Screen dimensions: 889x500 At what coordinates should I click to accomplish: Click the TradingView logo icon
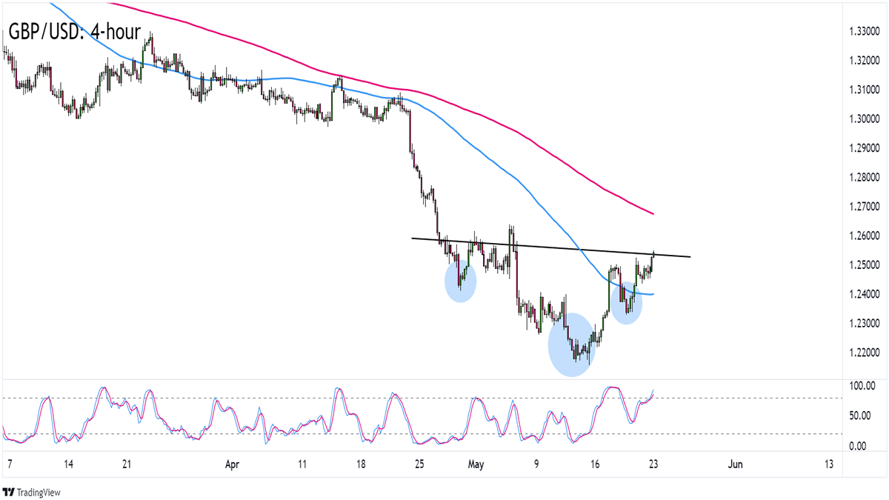pyautogui.click(x=10, y=492)
